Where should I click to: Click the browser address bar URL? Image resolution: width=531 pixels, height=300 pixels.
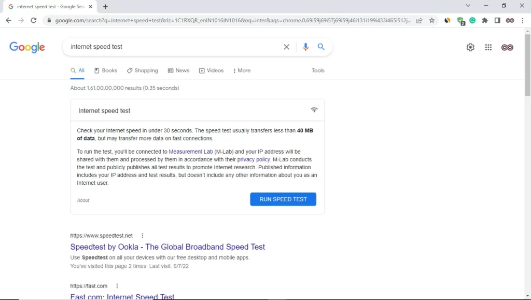[x=233, y=20]
